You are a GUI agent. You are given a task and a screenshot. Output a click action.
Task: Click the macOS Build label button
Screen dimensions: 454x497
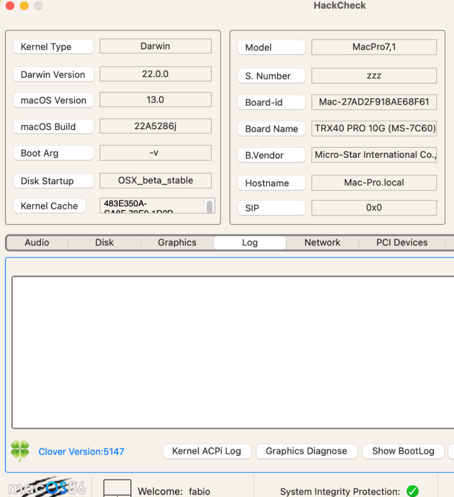[x=53, y=127]
